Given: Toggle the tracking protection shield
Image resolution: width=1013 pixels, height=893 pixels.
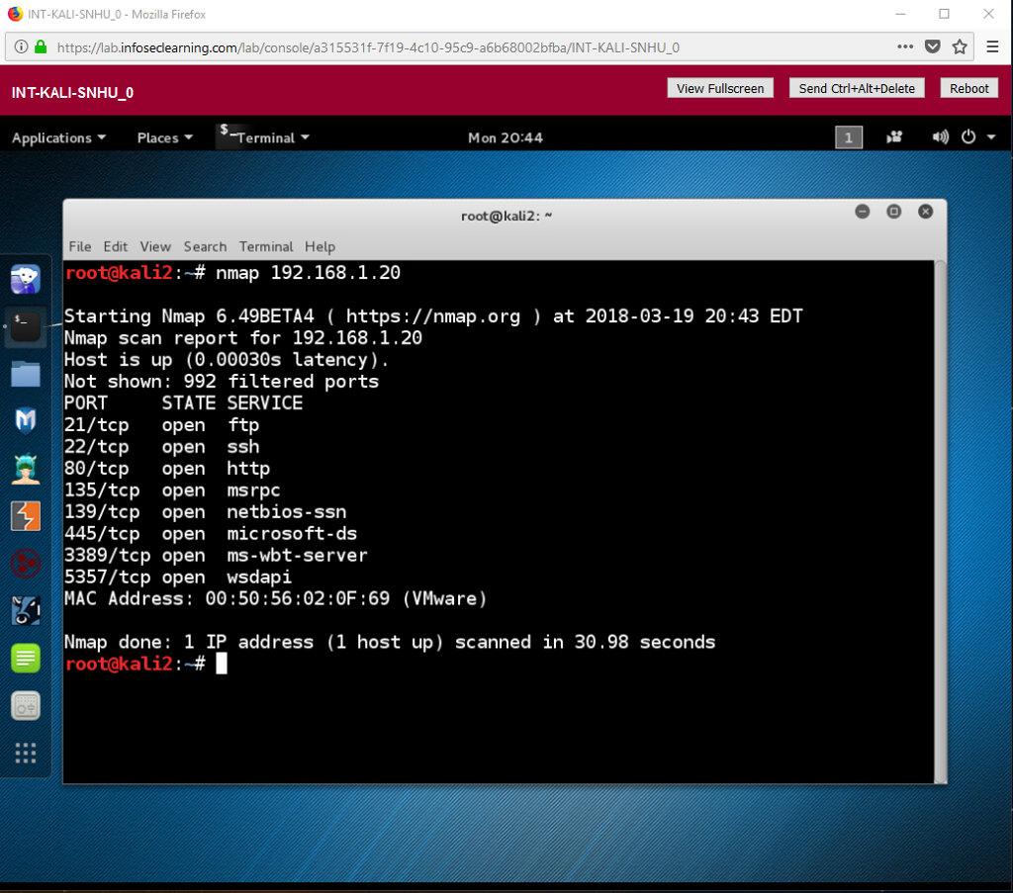Looking at the screenshot, I should [932, 46].
